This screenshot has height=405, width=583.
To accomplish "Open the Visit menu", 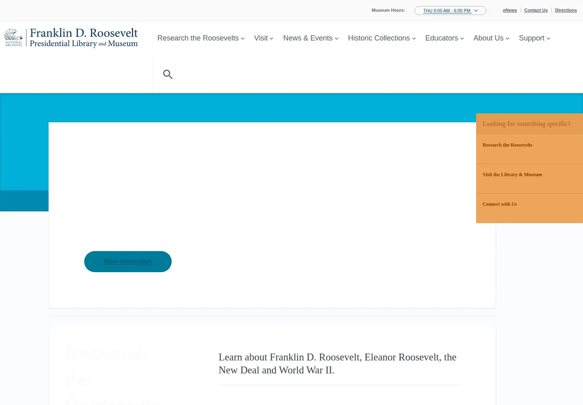I will tap(264, 38).
